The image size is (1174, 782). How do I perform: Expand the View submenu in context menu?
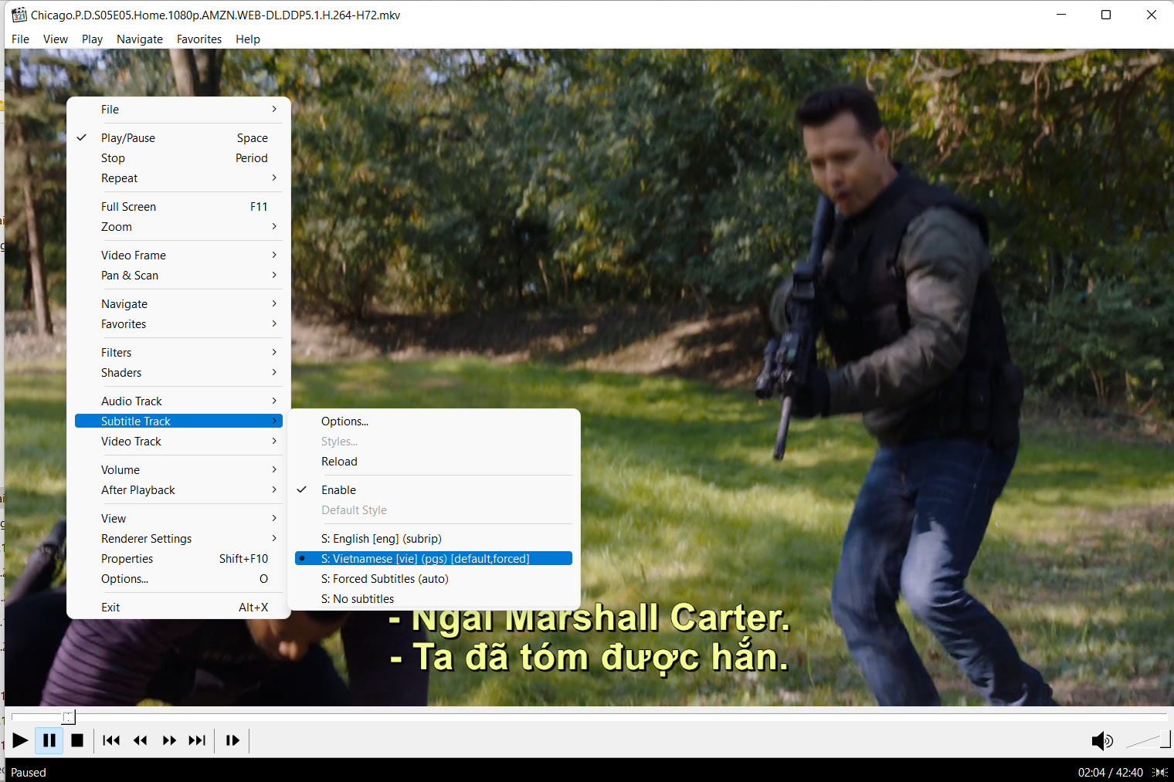click(x=178, y=519)
